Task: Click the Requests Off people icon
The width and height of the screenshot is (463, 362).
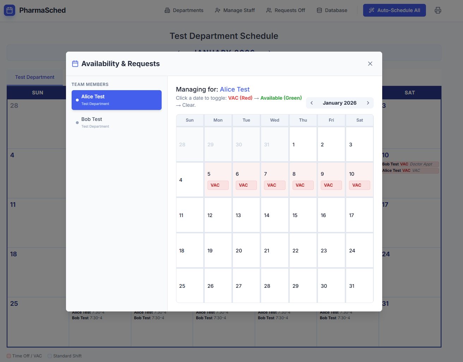Action: [269, 10]
